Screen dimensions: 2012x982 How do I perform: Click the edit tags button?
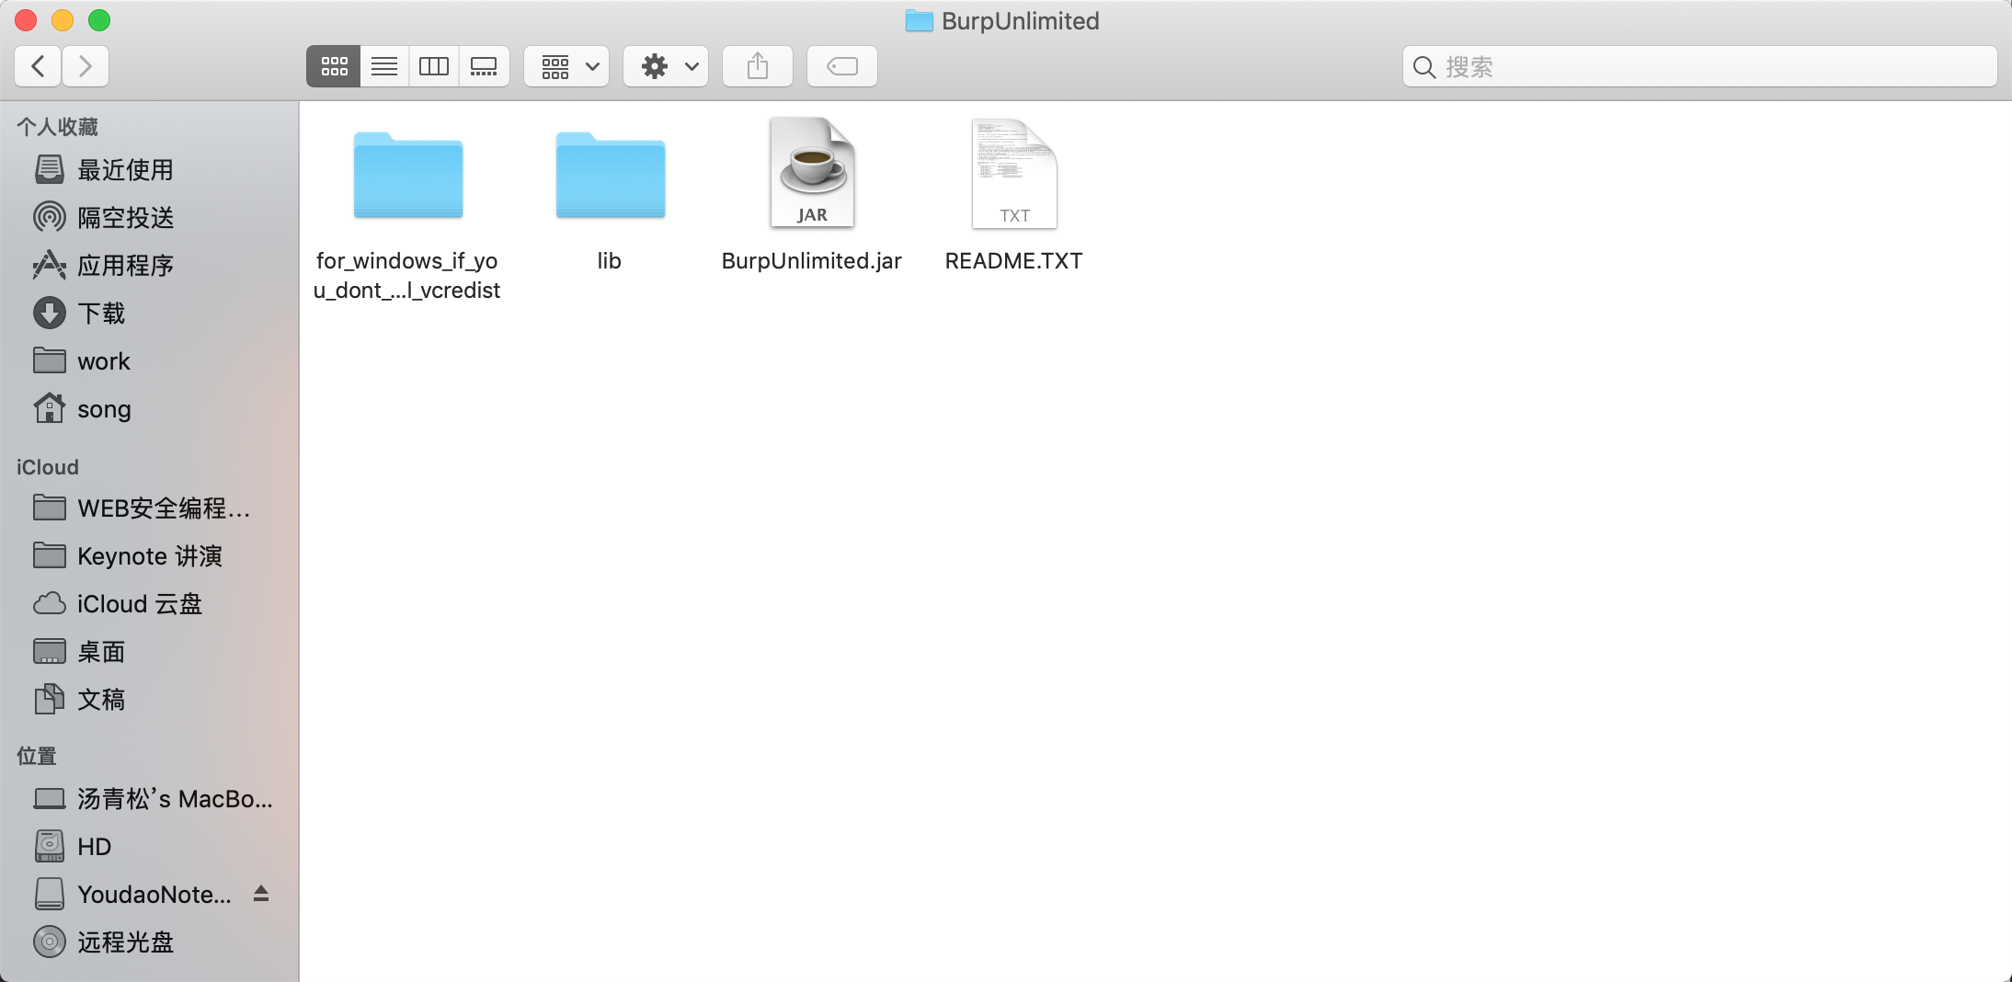click(841, 66)
